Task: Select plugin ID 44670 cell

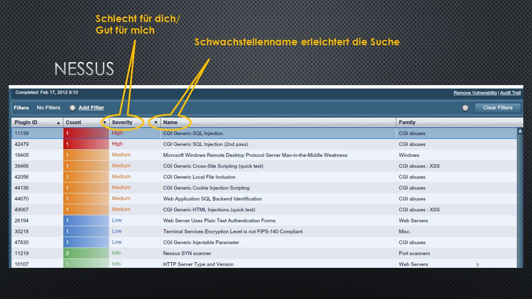Action: (x=37, y=199)
